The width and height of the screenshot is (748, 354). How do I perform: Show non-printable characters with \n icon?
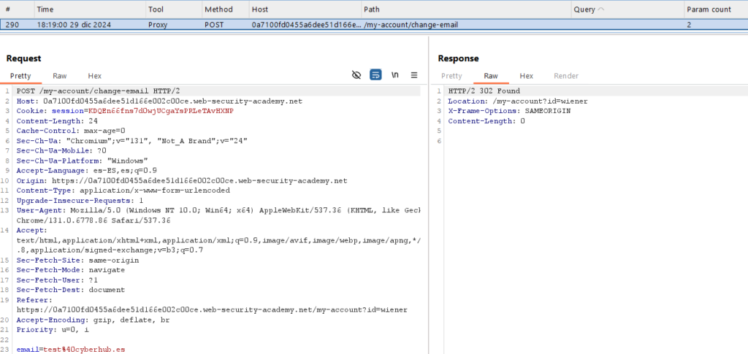(x=395, y=74)
